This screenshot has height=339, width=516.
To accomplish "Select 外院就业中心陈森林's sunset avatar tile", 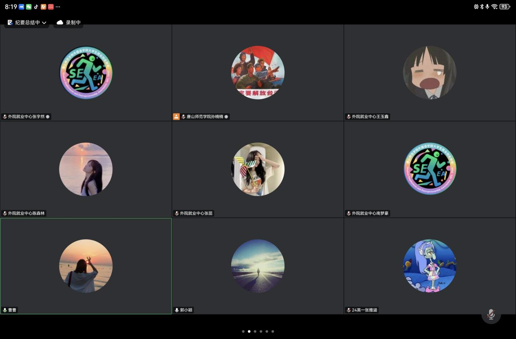I will [x=86, y=169].
